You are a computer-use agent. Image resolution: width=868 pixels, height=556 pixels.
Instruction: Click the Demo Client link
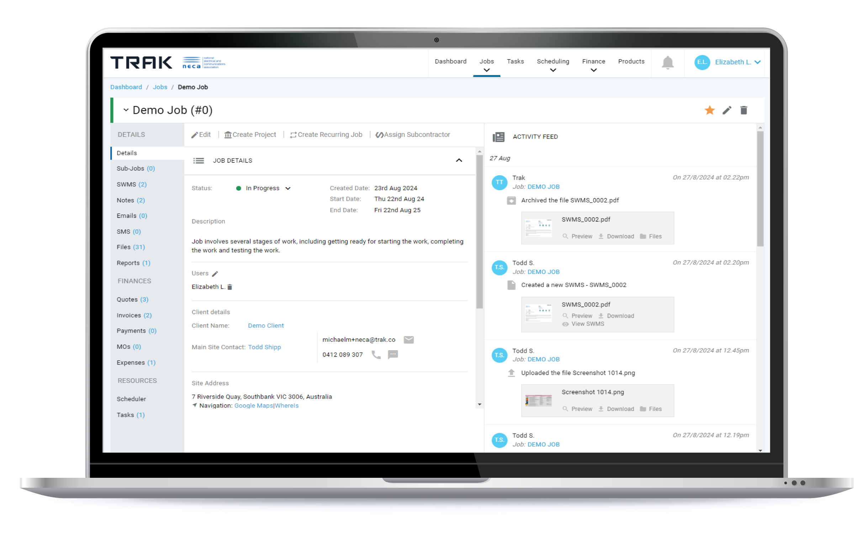coord(264,325)
